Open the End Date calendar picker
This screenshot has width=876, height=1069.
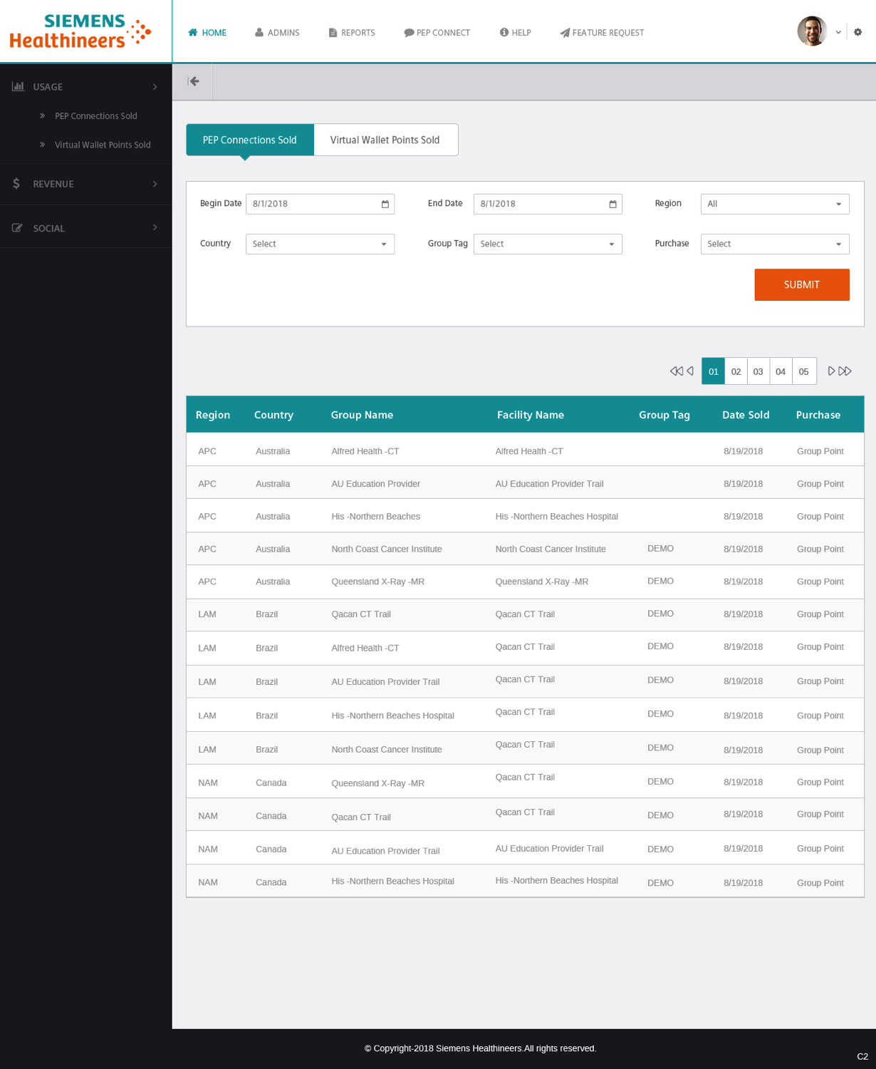612,205
